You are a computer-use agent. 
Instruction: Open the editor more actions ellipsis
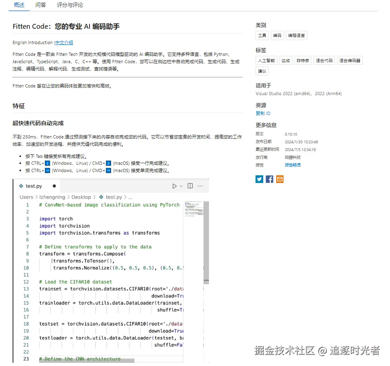point(200,186)
